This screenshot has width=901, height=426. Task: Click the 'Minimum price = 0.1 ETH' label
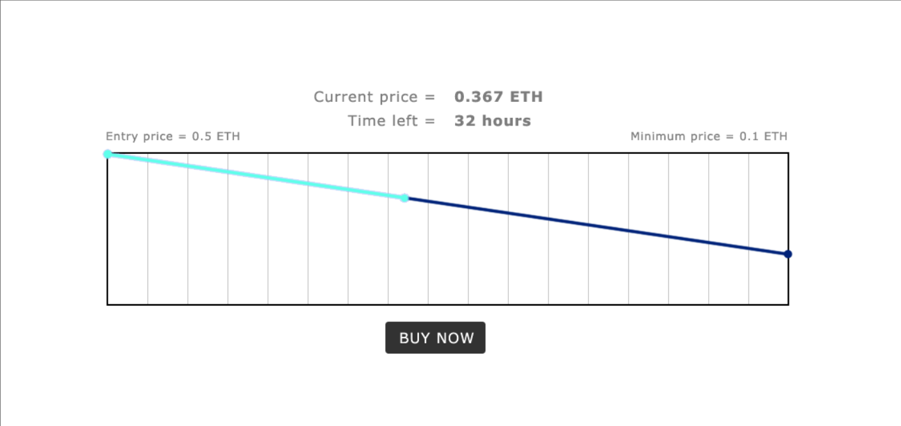click(x=709, y=136)
